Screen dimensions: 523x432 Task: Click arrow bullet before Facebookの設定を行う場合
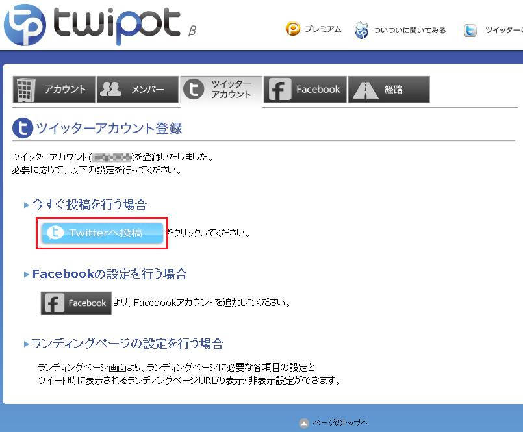click(x=27, y=275)
